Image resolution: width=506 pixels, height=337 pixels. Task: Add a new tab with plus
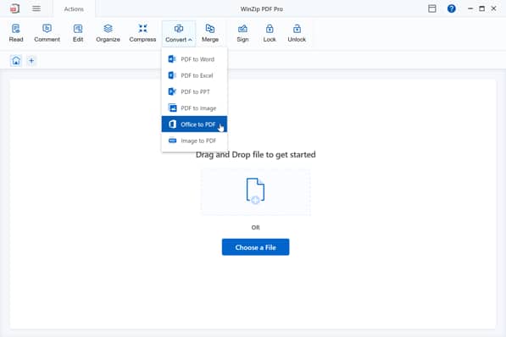coord(31,61)
